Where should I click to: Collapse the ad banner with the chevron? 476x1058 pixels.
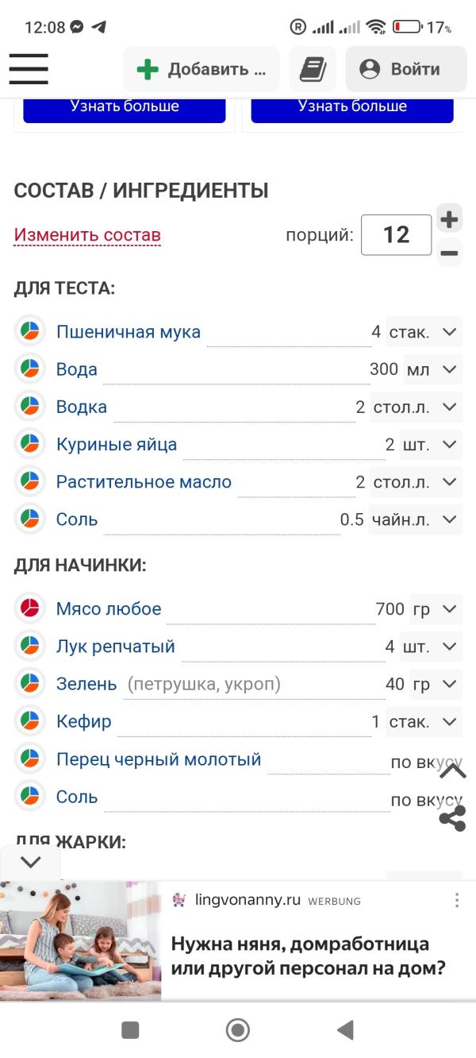(x=30, y=862)
